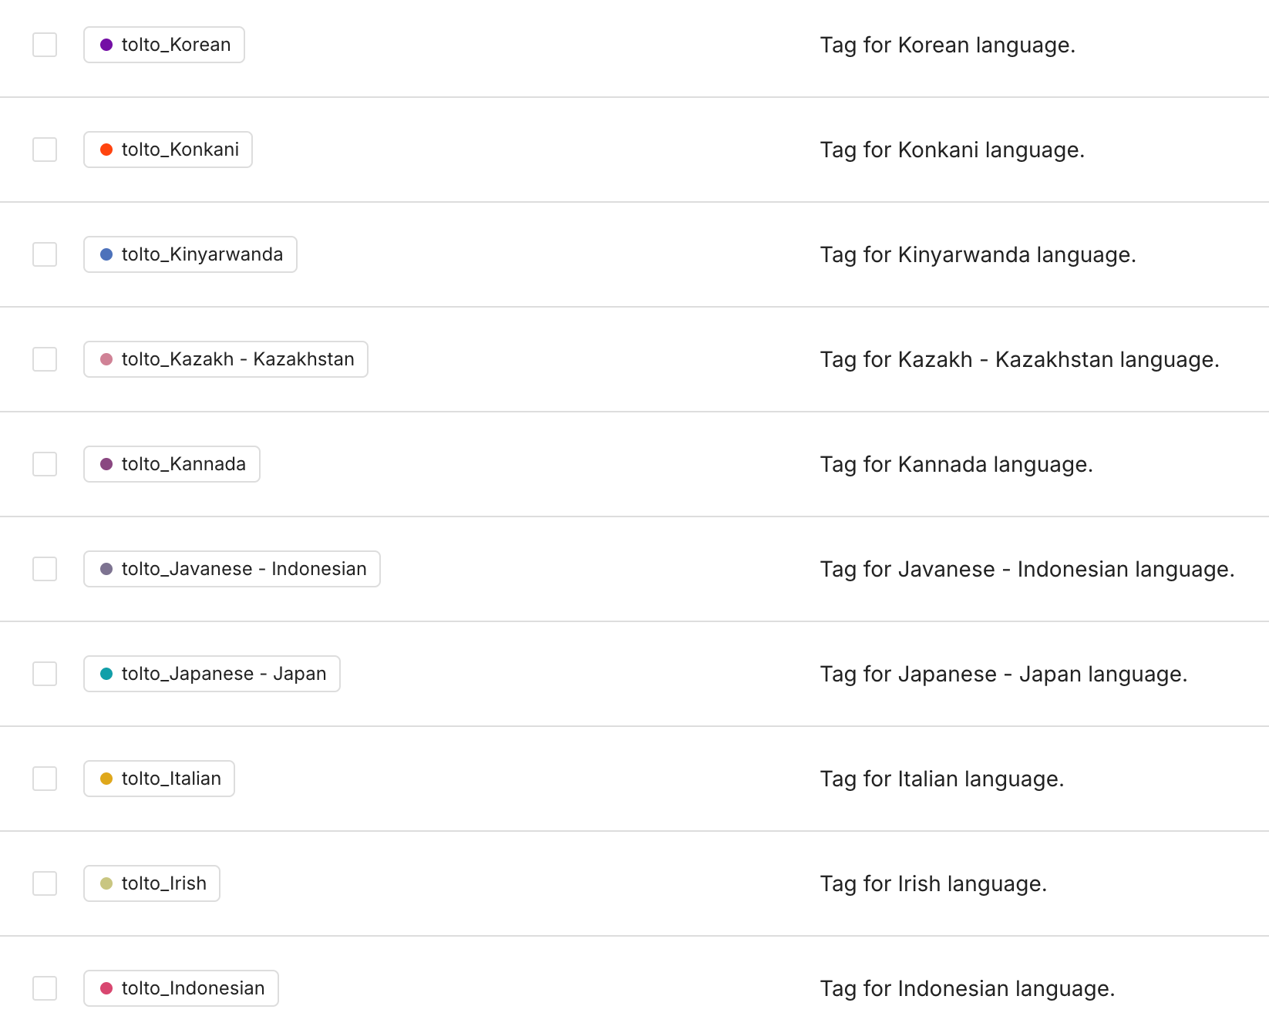
Task: Mark the tolto_Kannada tag checkbox
Action: coord(45,464)
